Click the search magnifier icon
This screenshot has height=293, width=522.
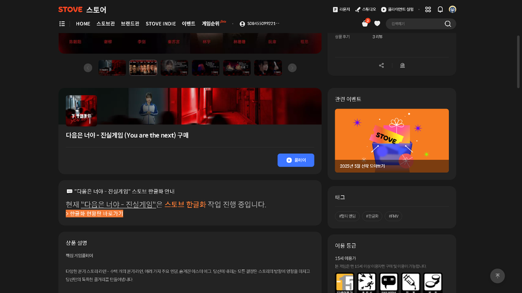448,24
